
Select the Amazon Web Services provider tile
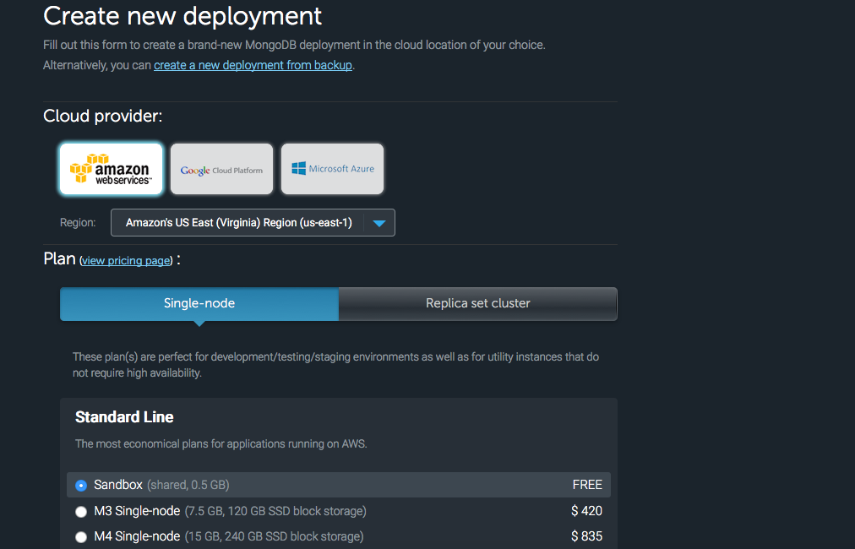[112, 169]
